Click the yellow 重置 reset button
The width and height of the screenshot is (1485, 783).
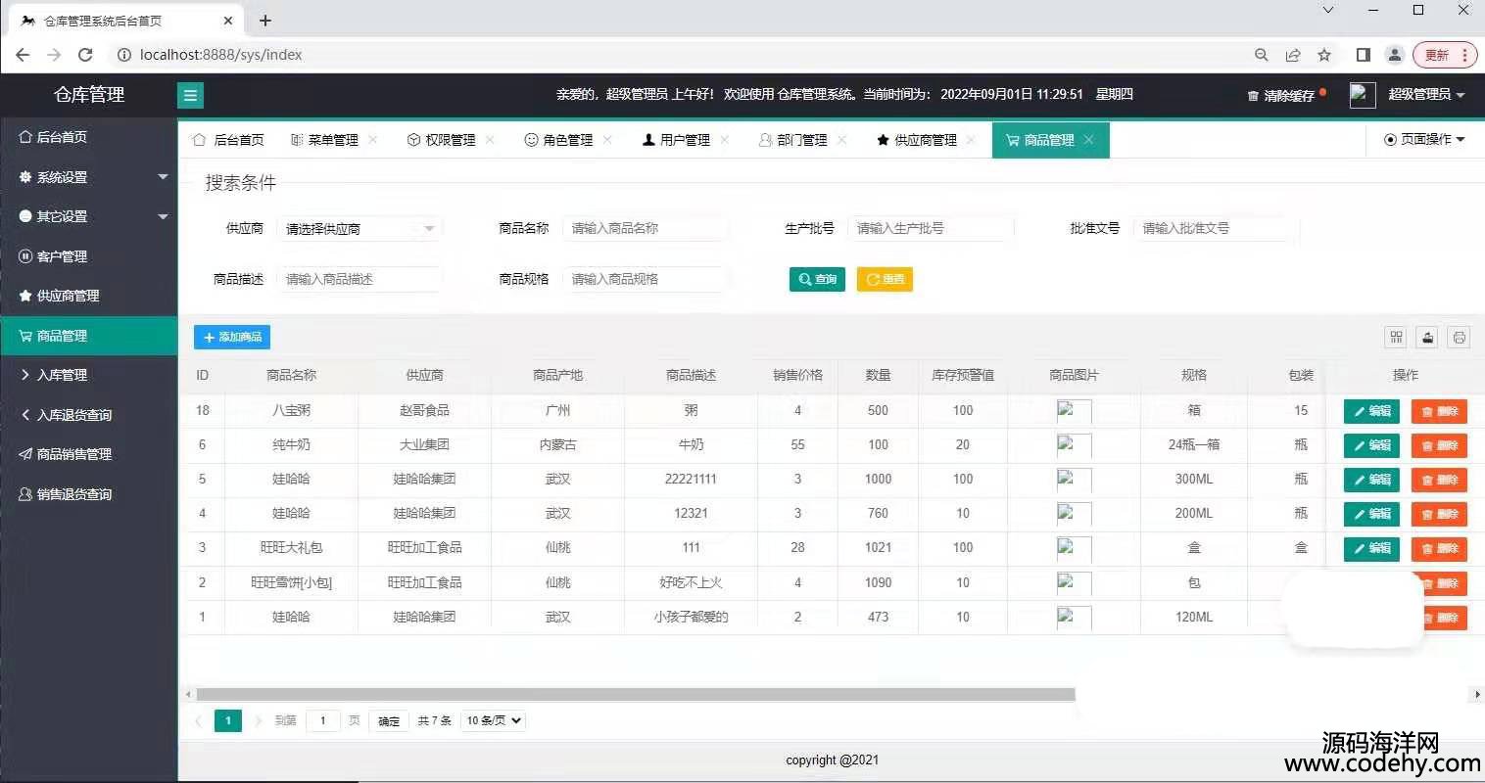(885, 279)
